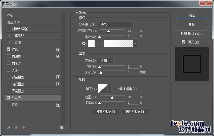Enable the 纹理 checkbox
The width and height of the screenshot is (214, 136).
(11, 42)
